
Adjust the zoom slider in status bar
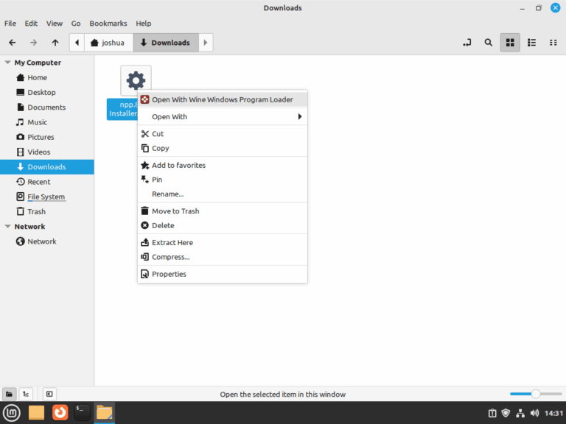tap(536, 394)
